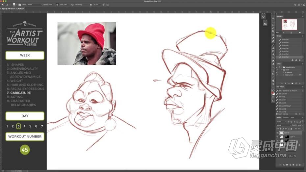This screenshot has height=172, width=306.
Task: Swap foreground and background colors
Action: [274, 90]
